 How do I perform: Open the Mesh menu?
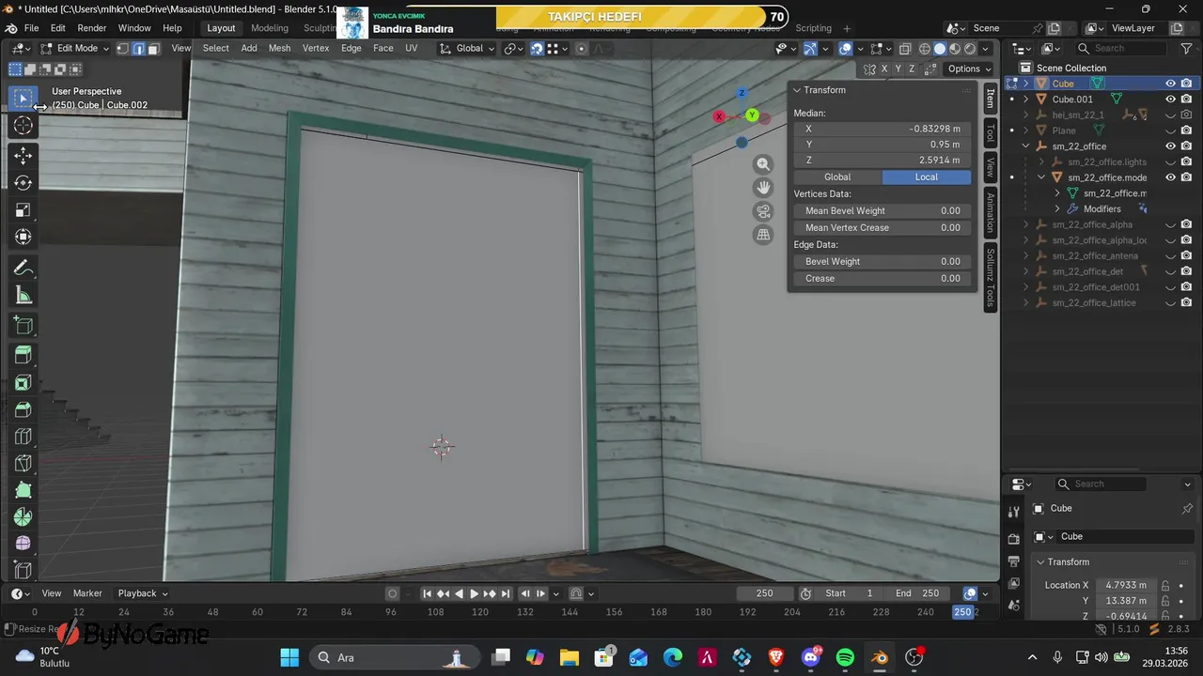pyautogui.click(x=279, y=49)
